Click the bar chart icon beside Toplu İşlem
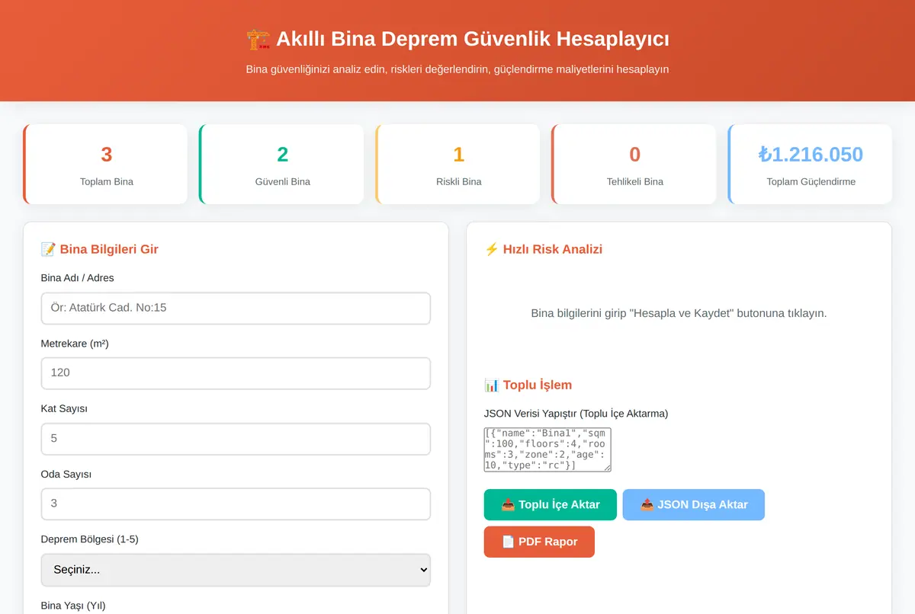Screen dimensions: 915x614 click(x=492, y=385)
